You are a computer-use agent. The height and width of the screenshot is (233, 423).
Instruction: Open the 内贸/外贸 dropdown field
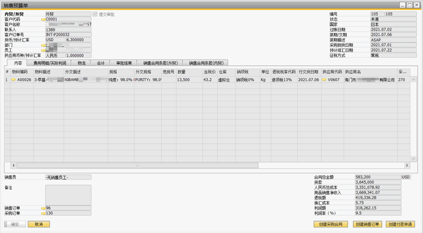68,14
